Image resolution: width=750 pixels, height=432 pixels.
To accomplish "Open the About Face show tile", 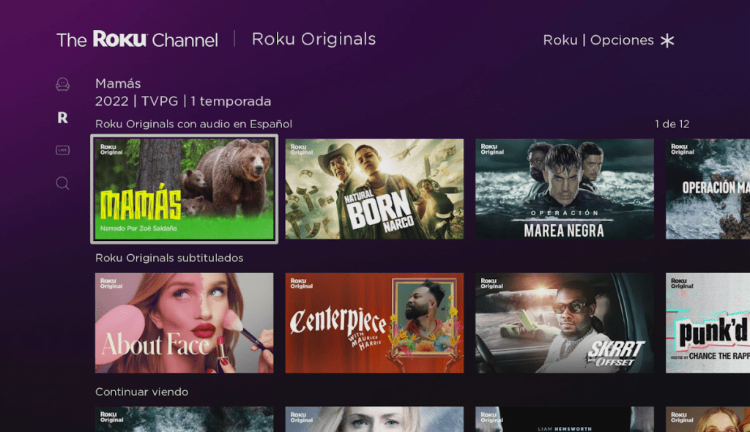I will tap(184, 323).
